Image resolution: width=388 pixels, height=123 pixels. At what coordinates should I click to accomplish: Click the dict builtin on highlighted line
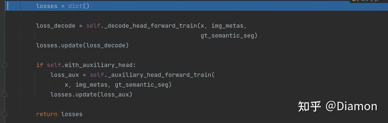pos(75,6)
